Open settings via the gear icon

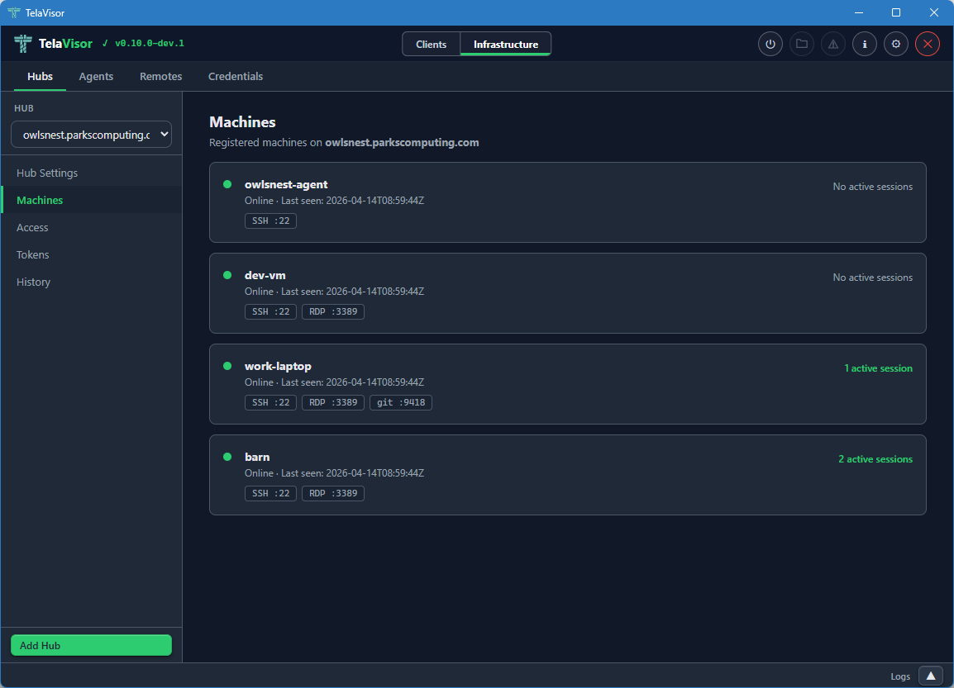[x=896, y=44]
